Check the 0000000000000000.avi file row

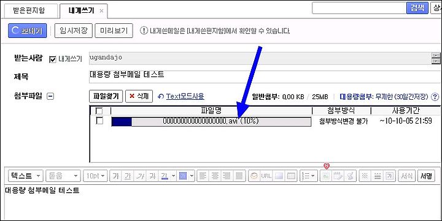pos(99,121)
